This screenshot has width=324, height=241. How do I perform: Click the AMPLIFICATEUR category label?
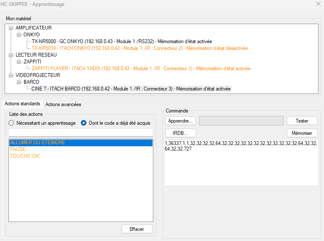(x=33, y=28)
